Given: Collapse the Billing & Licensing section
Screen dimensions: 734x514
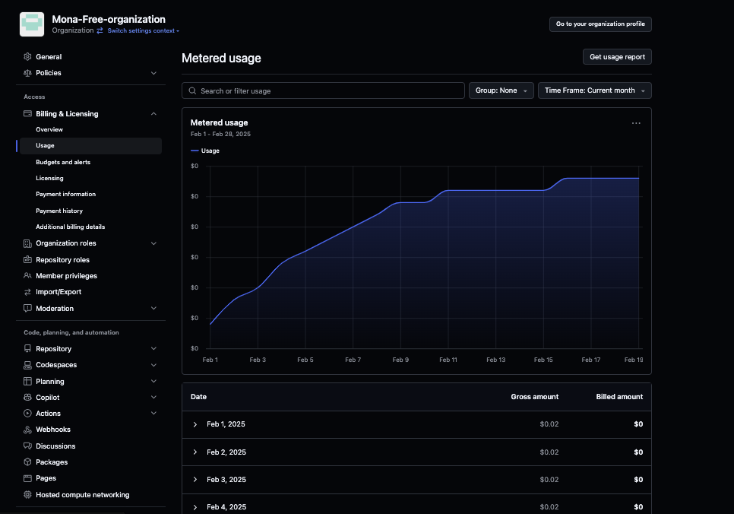Looking at the screenshot, I should pos(153,114).
